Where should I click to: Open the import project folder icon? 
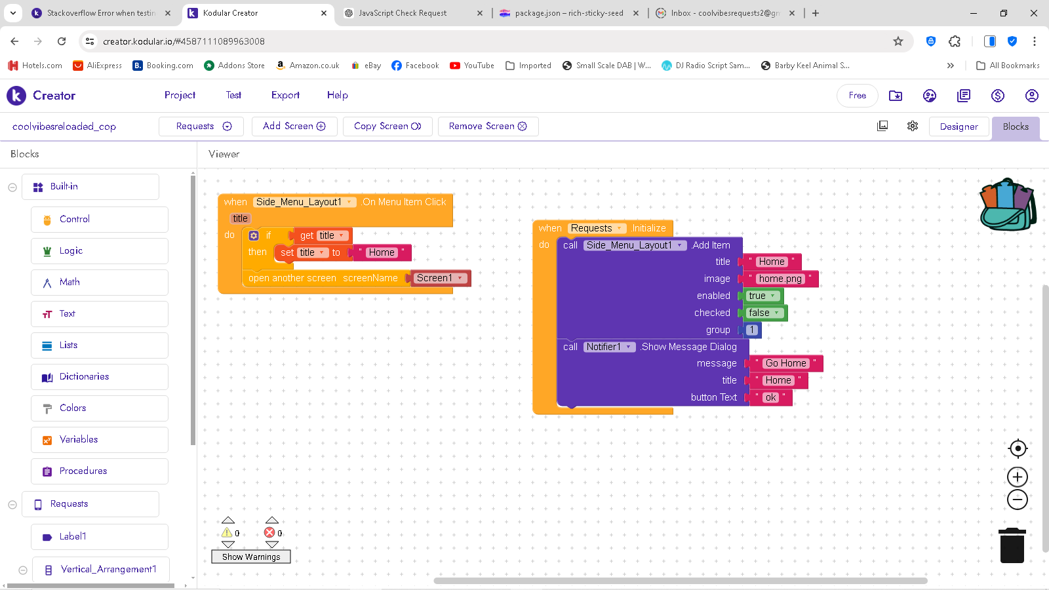click(896, 96)
